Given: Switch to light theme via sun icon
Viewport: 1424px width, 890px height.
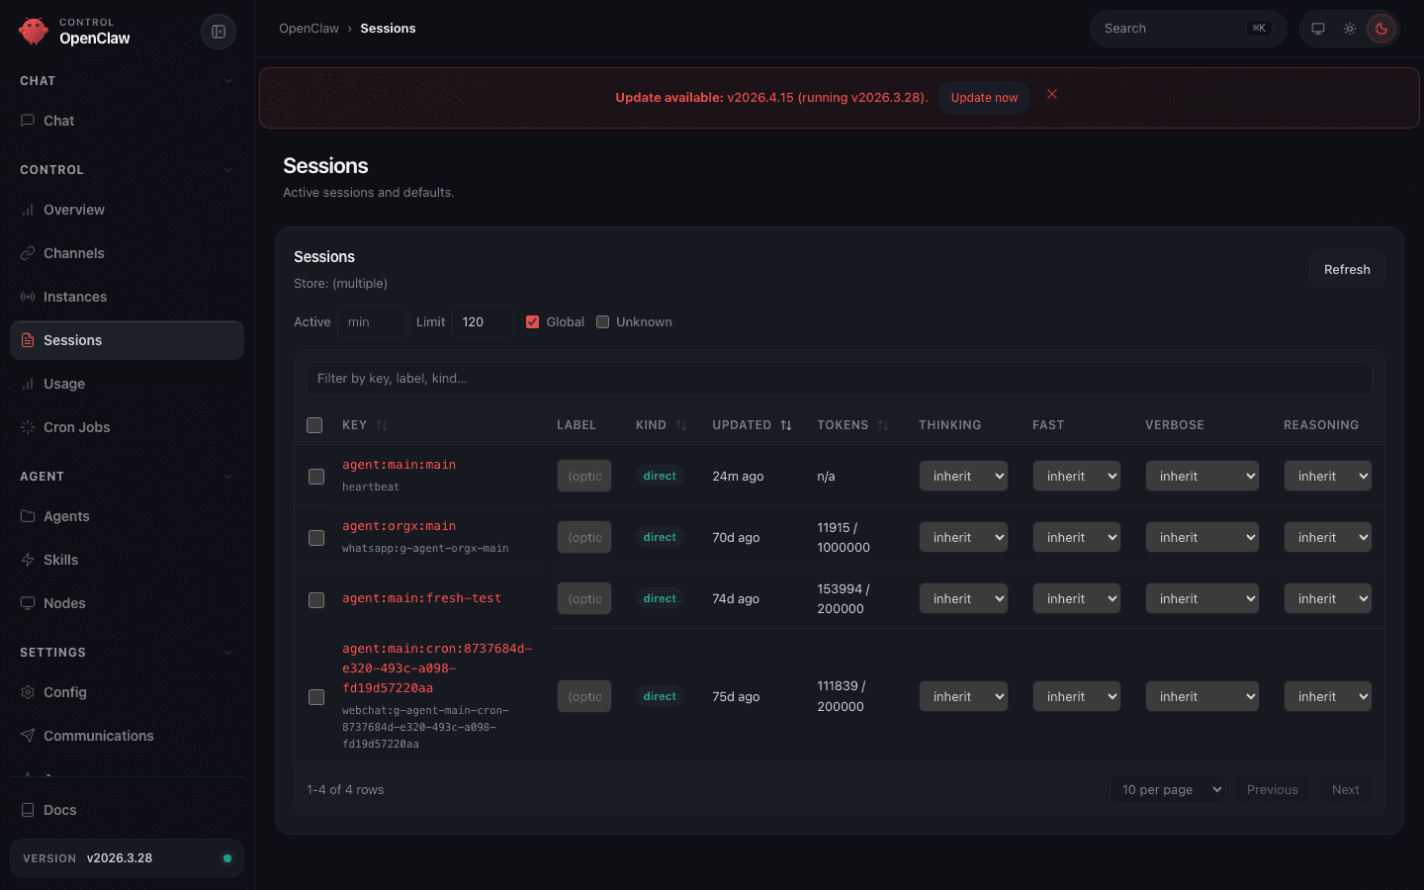Looking at the screenshot, I should tap(1349, 29).
